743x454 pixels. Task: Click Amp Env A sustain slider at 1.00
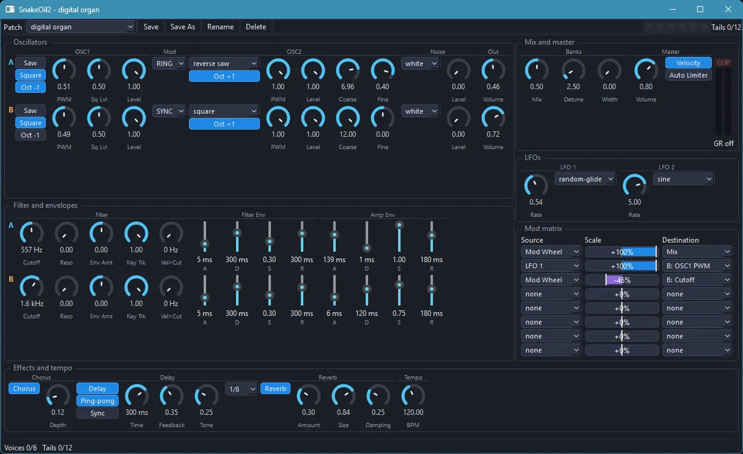[x=399, y=236]
